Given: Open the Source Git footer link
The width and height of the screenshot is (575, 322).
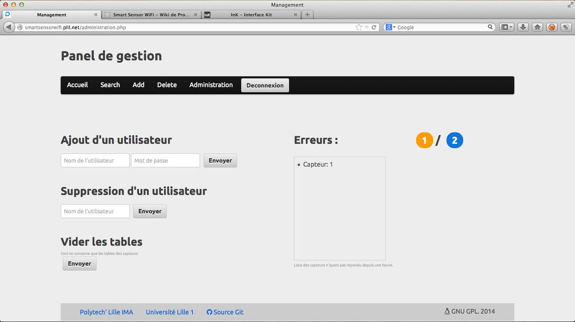Looking at the screenshot, I should click(225, 312).
